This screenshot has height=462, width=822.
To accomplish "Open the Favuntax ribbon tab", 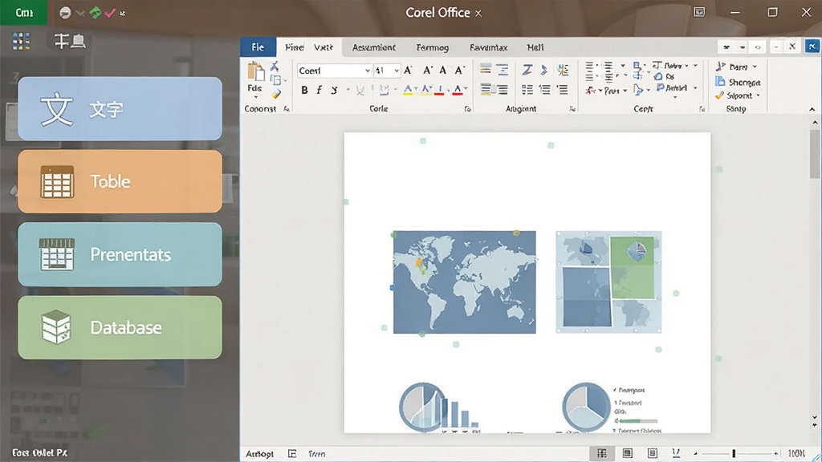I will tap(489, 47).
